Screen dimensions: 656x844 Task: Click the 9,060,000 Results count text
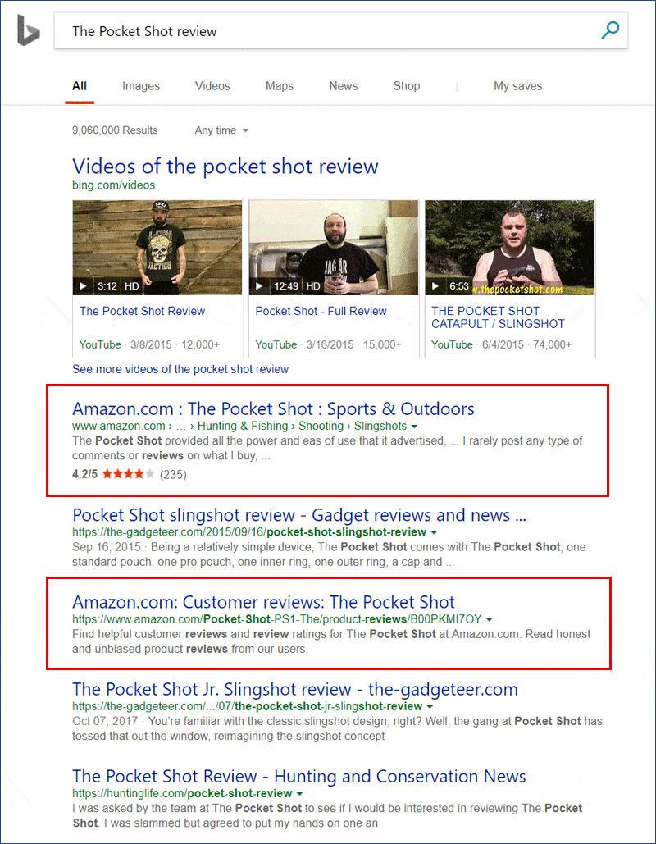point(115,130)
